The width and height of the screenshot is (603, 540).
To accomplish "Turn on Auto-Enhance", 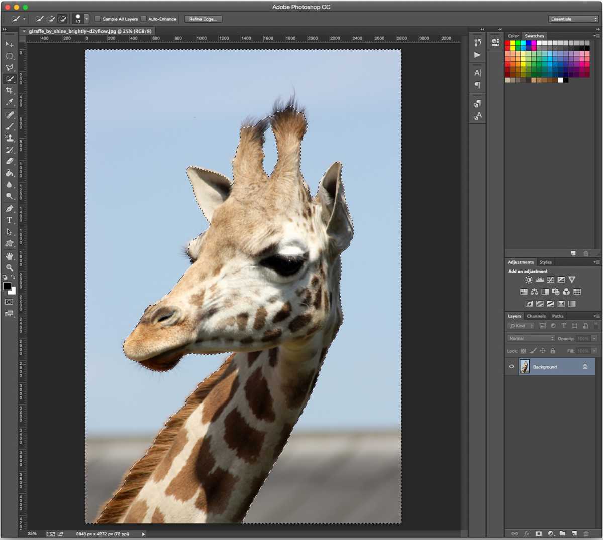I will click(x=144, y=19).
